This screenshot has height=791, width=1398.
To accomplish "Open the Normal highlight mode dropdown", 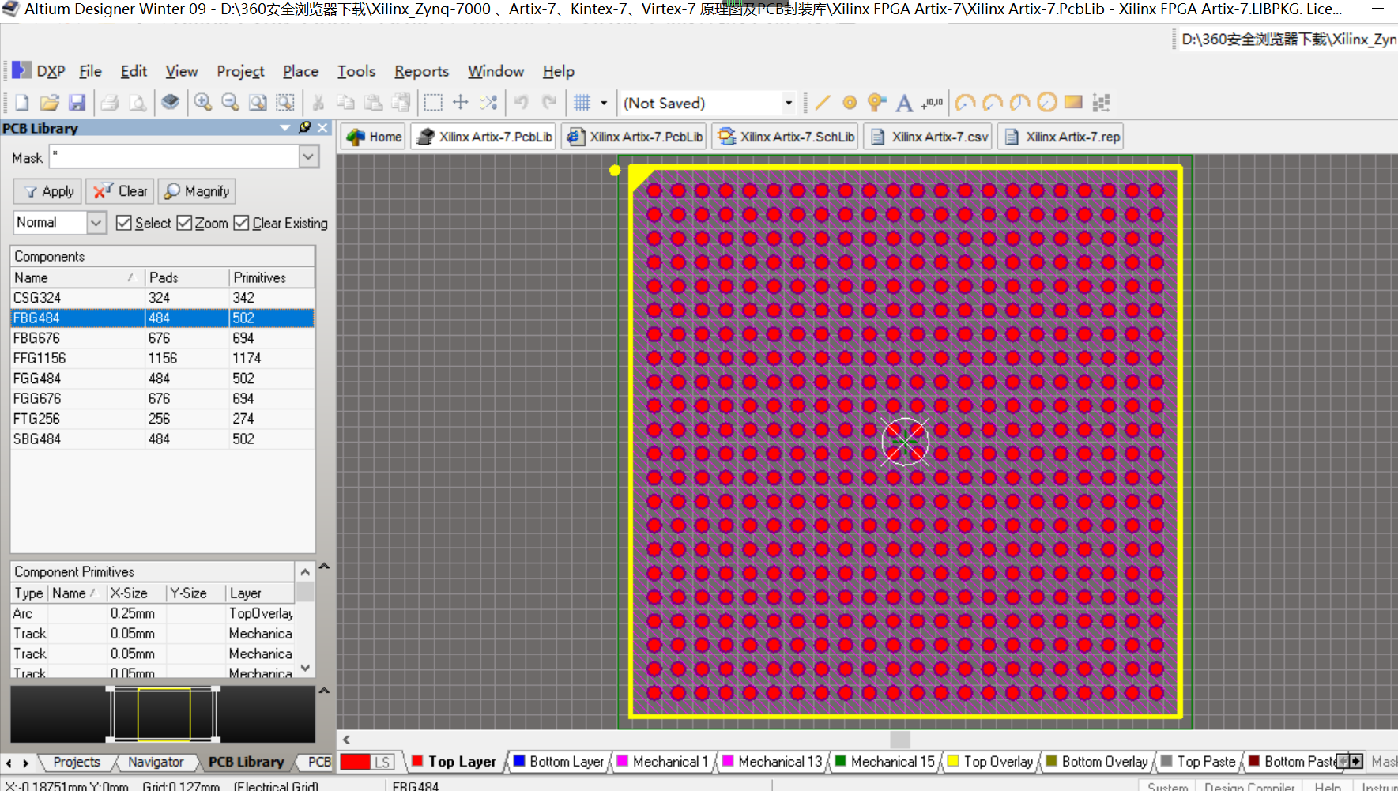I will coord(96,223).
